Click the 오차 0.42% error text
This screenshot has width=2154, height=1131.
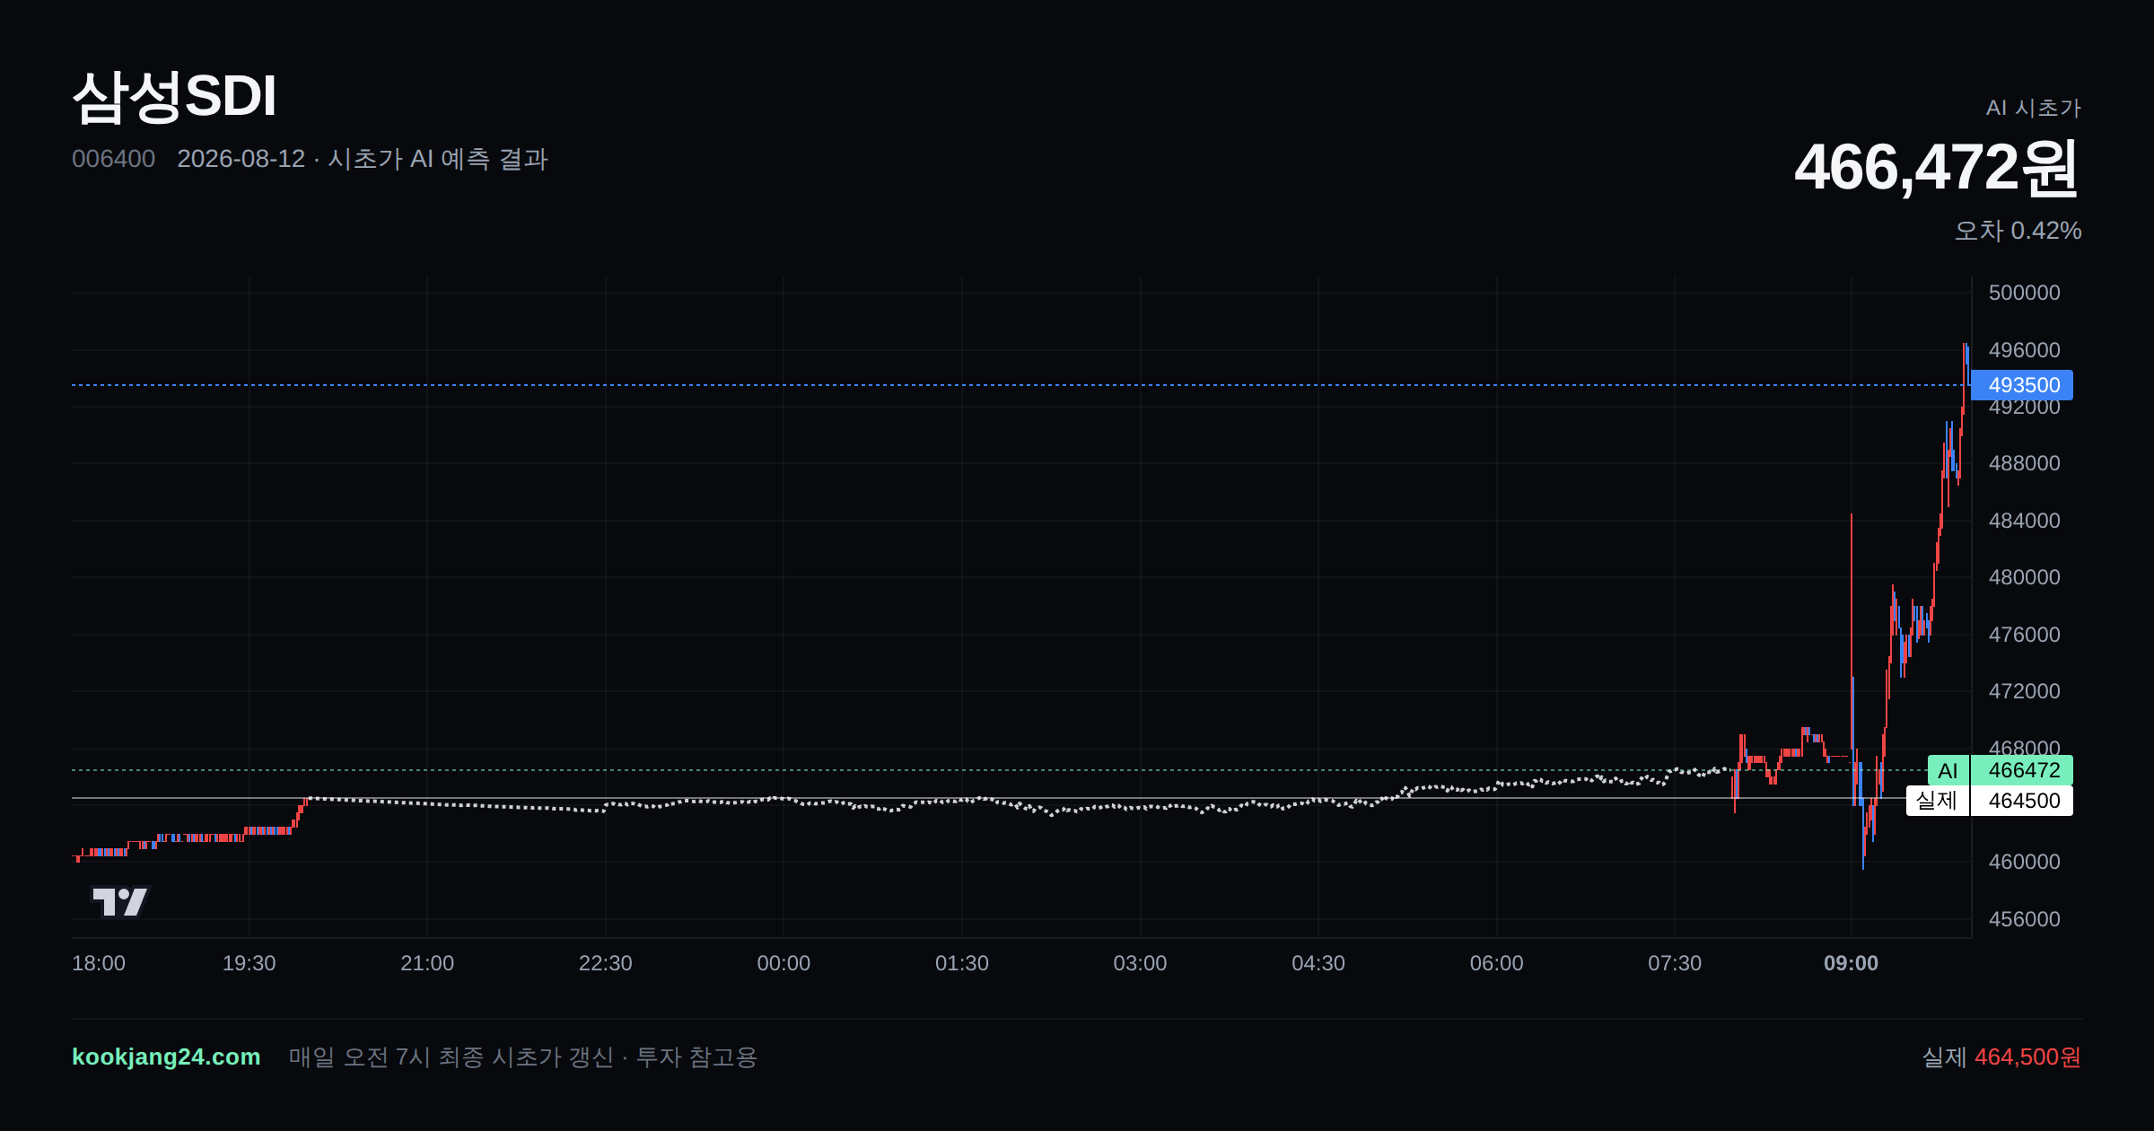(2018, 231)
